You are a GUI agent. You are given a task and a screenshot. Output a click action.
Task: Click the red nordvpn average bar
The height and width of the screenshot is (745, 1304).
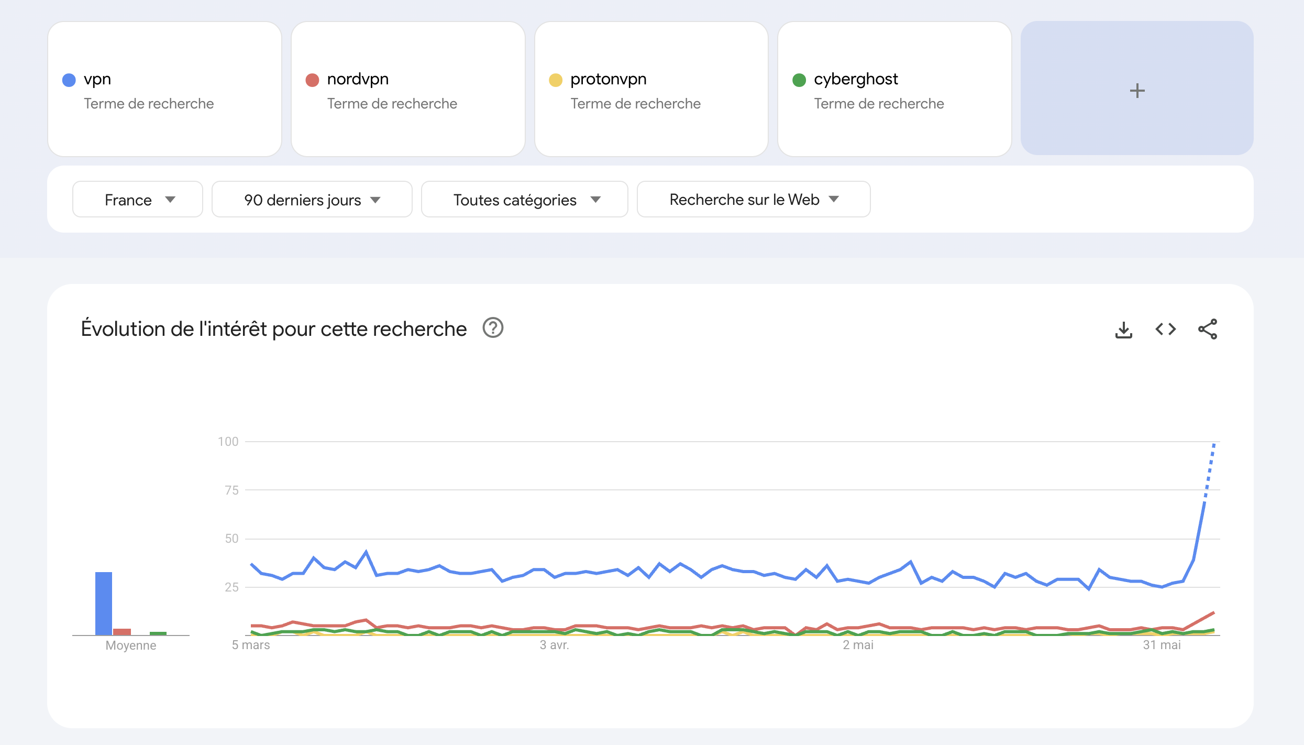[x=122, y=632]
